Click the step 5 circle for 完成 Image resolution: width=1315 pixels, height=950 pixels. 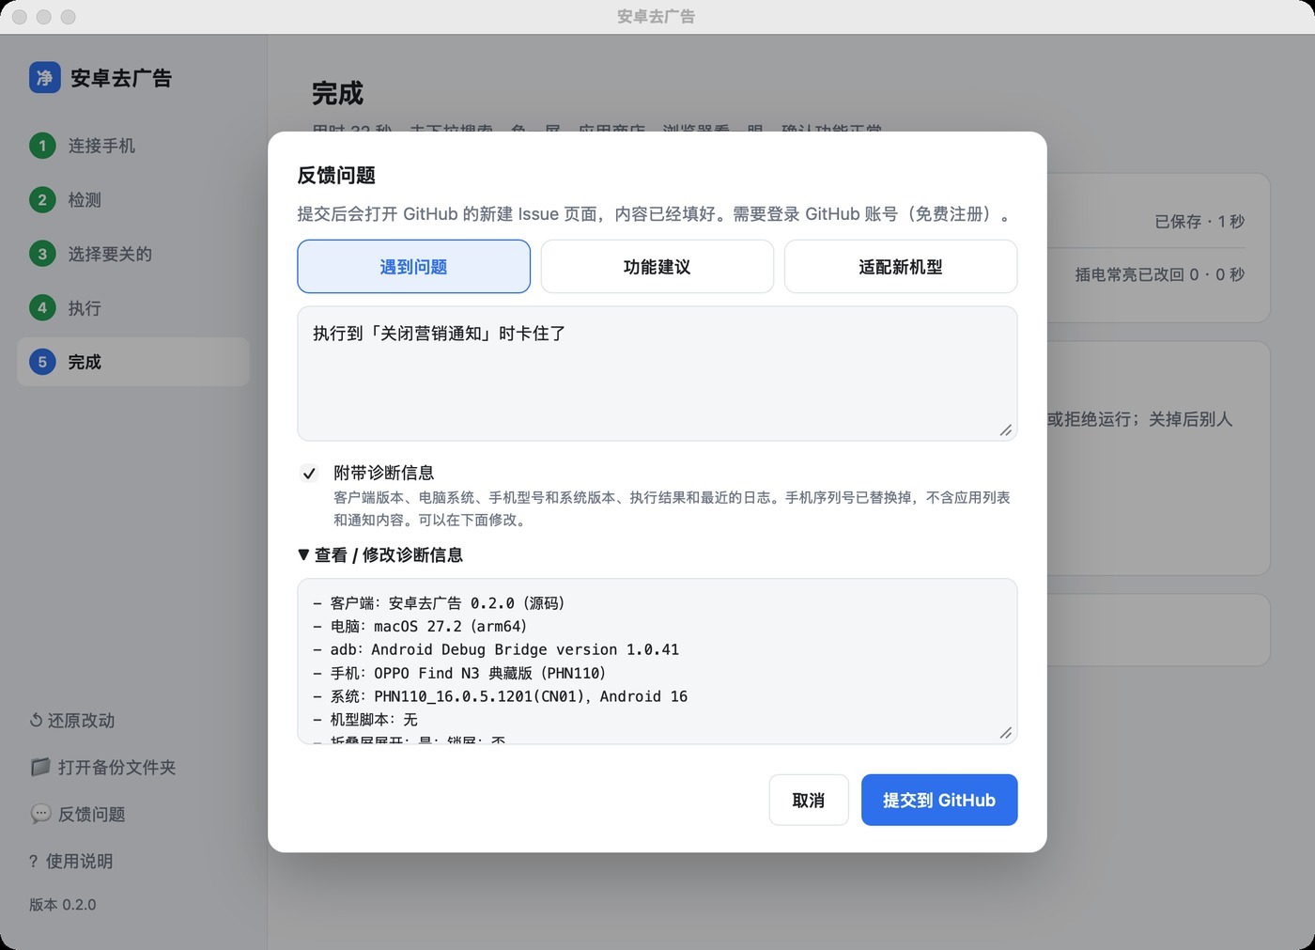pos(42,362)
